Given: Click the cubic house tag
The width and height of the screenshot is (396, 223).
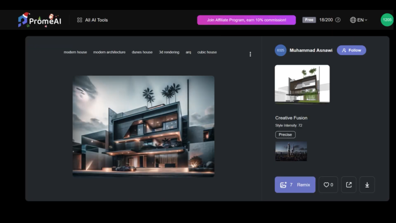Looking at the screenshot, I should 207,52.
